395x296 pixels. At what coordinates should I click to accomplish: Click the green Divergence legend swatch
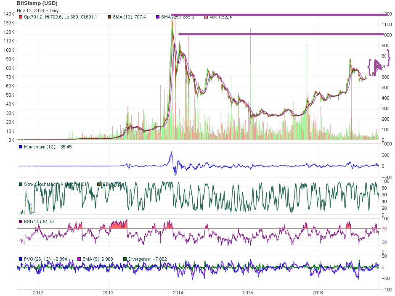(x=125, y=259)
